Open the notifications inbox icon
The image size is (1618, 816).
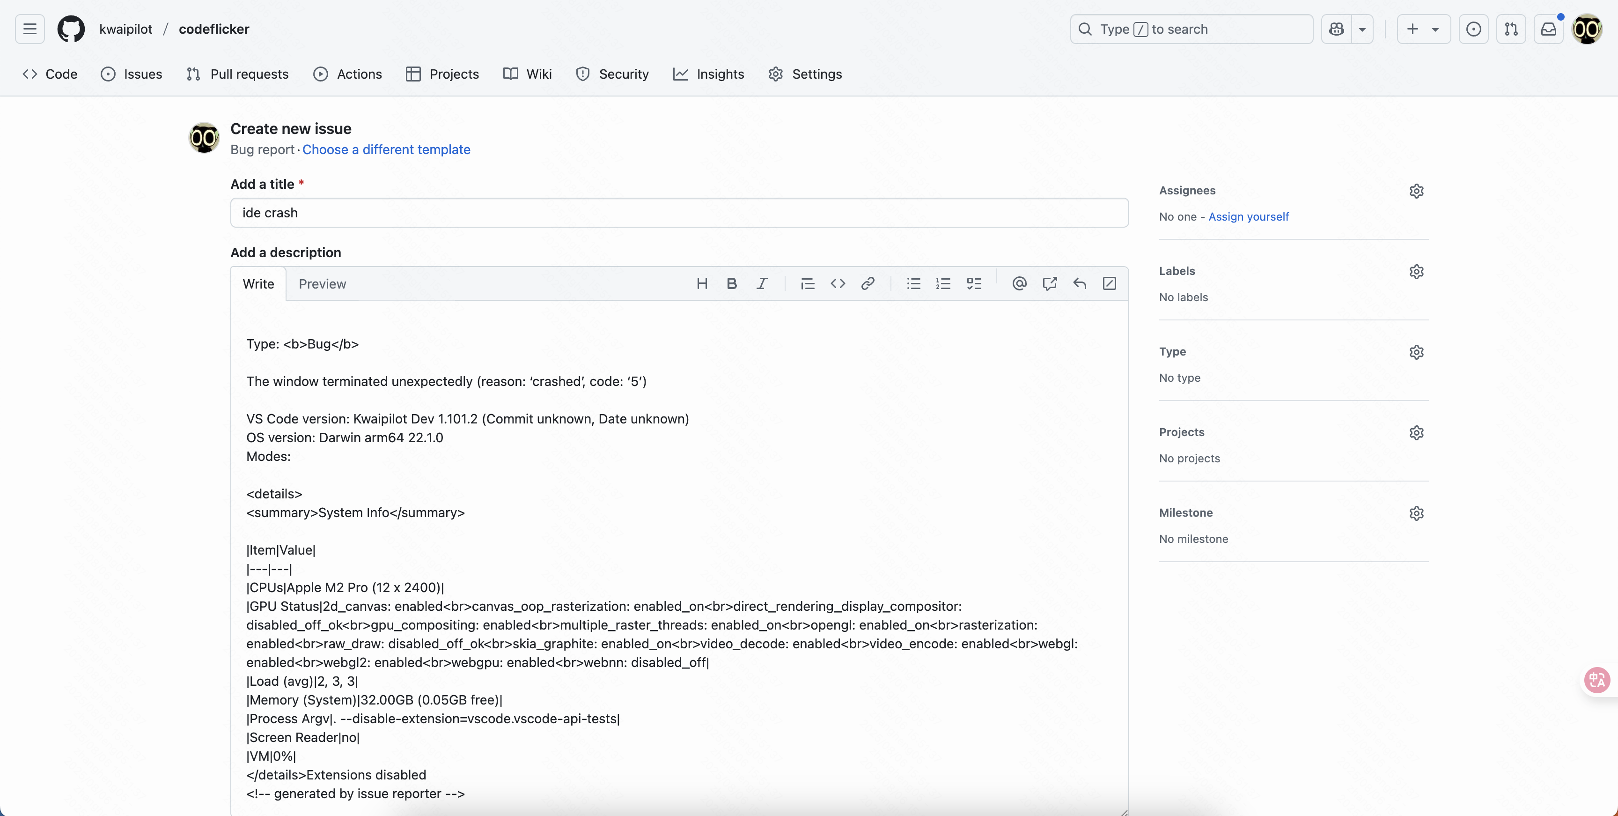click(1549, 29)
